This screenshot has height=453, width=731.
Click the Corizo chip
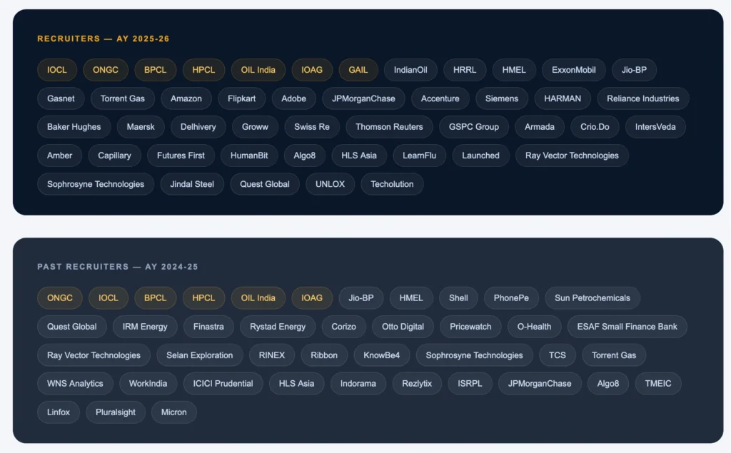click(343, 327)
